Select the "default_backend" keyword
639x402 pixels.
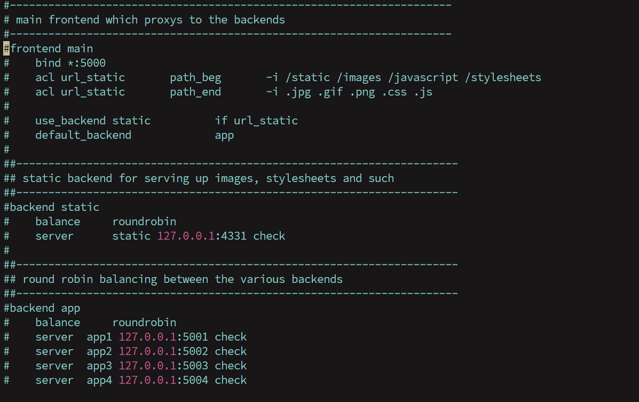coord(83,135)
